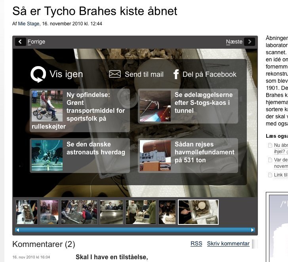Click the Mie Stage author link
This screenshot has width=288, height=262.
(x=29, y=24)
